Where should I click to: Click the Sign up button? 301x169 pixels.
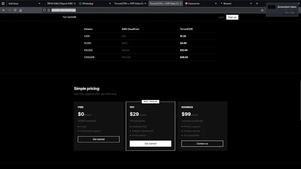tap(232, 17)
